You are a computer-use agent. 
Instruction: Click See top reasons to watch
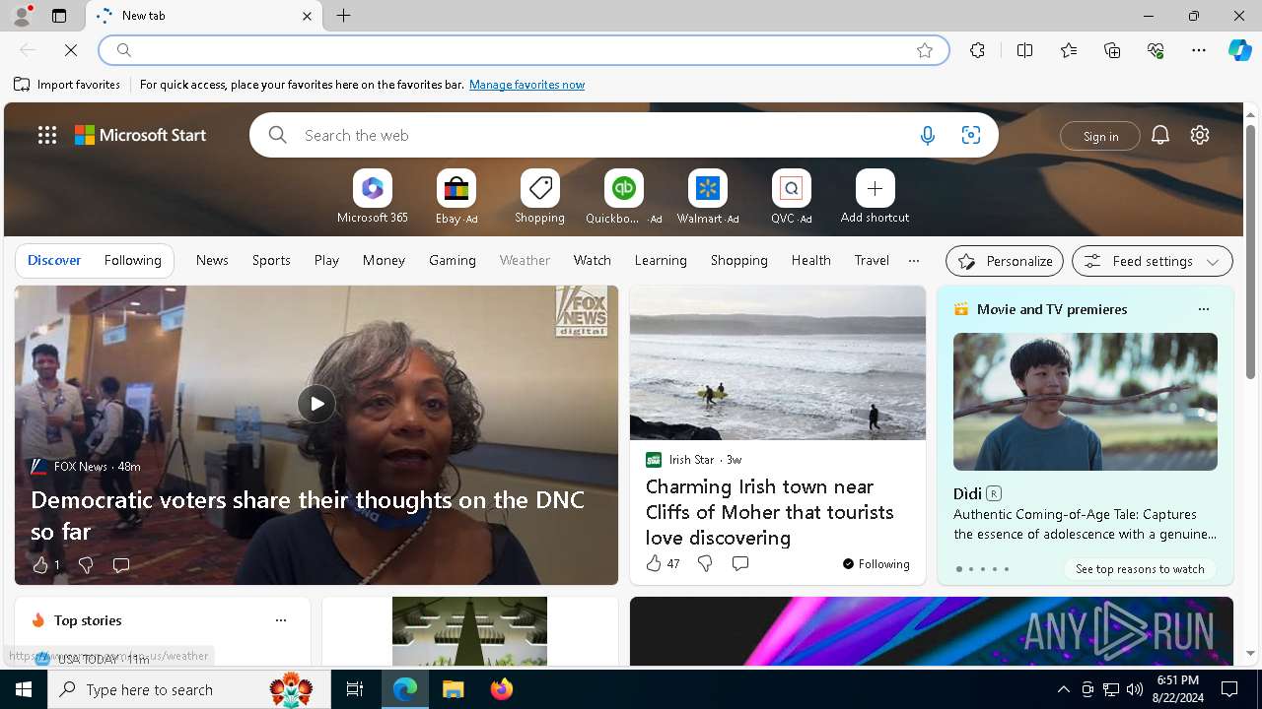pyautogui.click(x=1140, y=569)
